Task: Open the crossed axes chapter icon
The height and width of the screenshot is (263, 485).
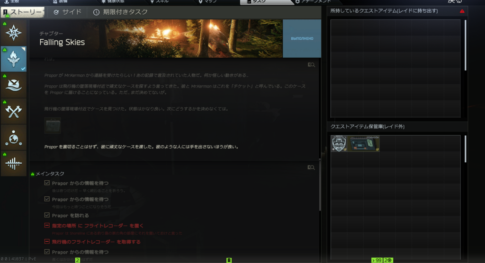Action: 13,111
